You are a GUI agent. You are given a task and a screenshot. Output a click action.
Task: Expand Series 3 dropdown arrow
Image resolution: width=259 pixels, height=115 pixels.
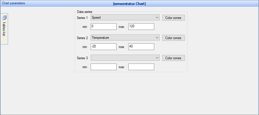[x=157, y=58]
